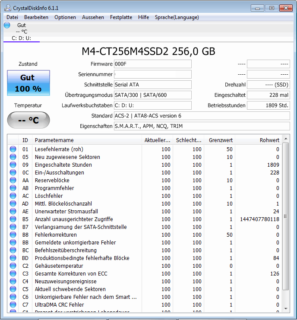This screenshot has width=297, height=320.
Task: Click status orb for Befehlszeitüberschreitung
Action: point(13,250)
